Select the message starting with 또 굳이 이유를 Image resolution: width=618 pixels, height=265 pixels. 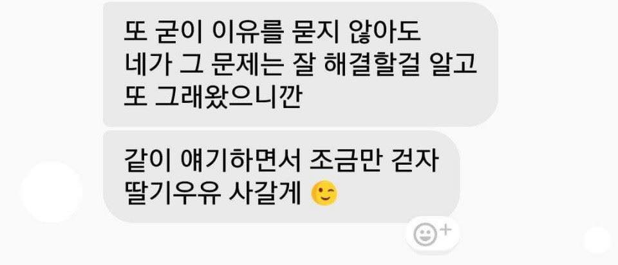[x=301, y=64]
